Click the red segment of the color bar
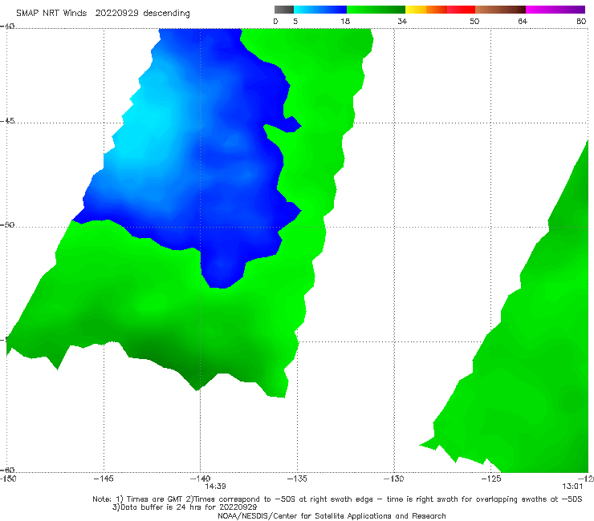The image size is (594, 521). coord(461,10)
